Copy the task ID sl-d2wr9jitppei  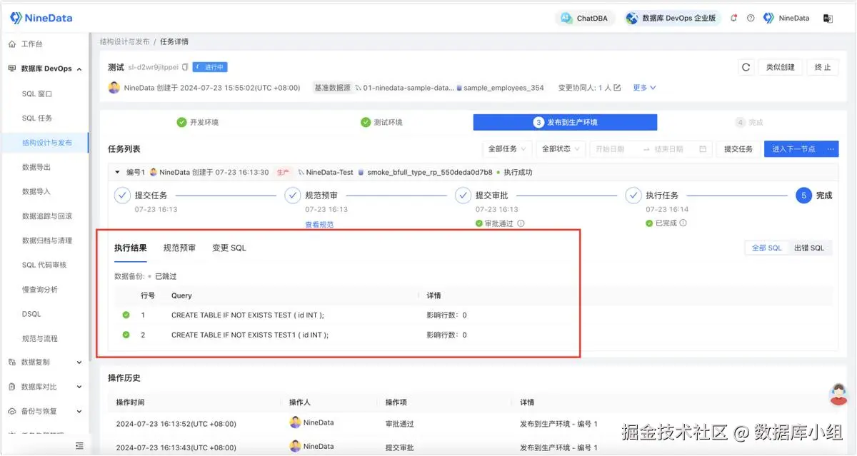coord(185,67)
